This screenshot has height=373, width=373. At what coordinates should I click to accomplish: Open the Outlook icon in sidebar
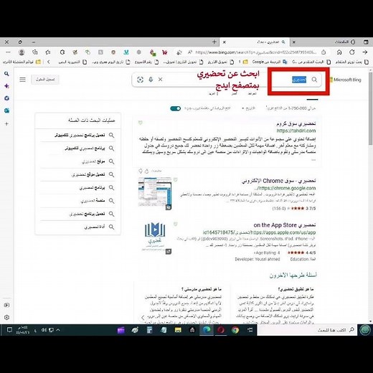[x=6, y=110]
